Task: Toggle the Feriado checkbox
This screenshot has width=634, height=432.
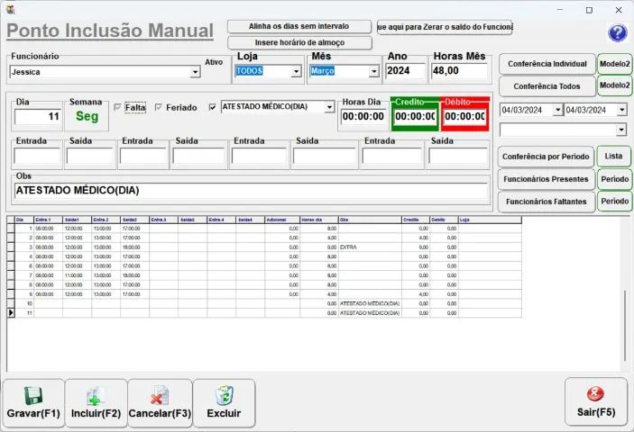Action: click(159, 107)
